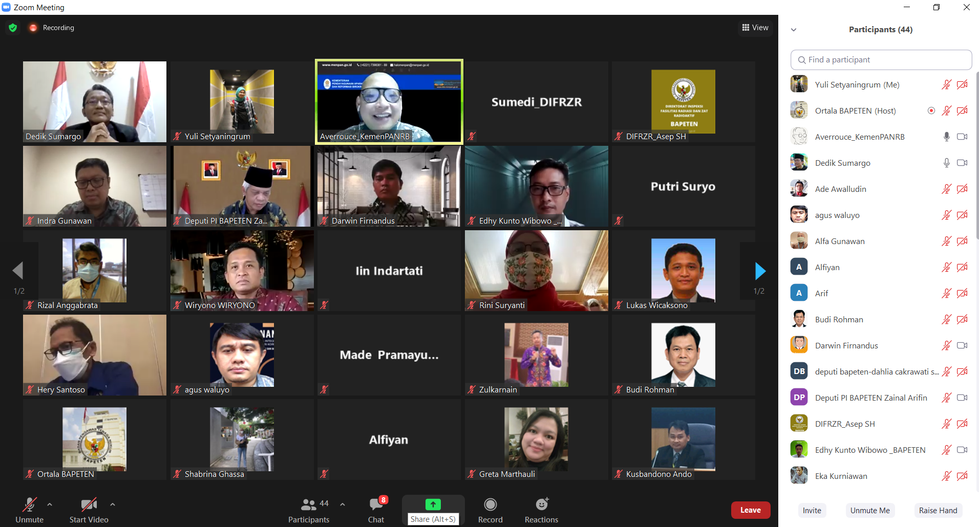Screen dimensions: 979x527
Task: Click the recording dot beside Ortala BAPETEN (Host)
Action: click(931, 111)
